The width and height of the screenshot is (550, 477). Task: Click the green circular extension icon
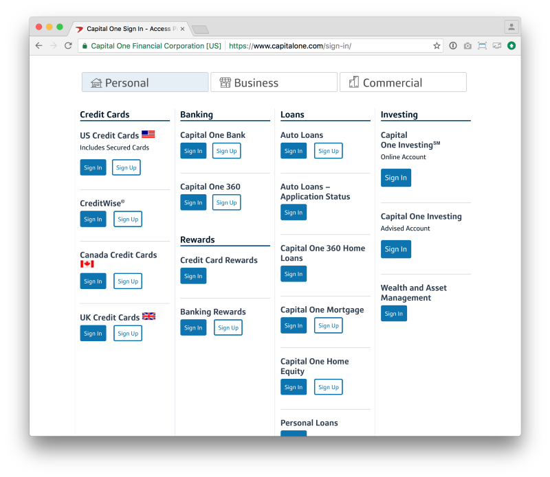pyautogui.click(x=511, y=46)
